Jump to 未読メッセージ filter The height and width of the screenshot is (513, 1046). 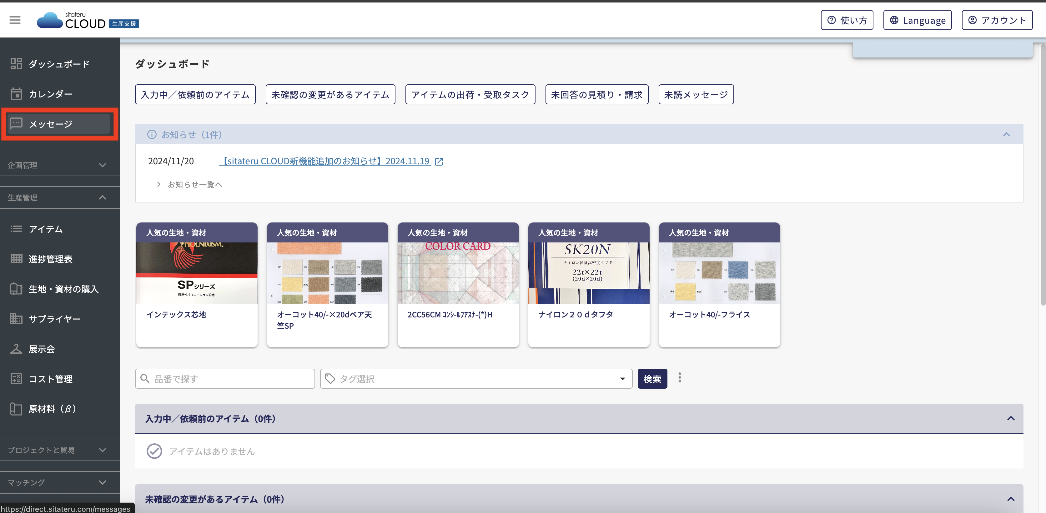point(696,94)
